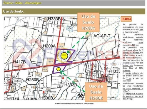Click the small yellow circle marker

pyautogui.click(x=59, y=69)
